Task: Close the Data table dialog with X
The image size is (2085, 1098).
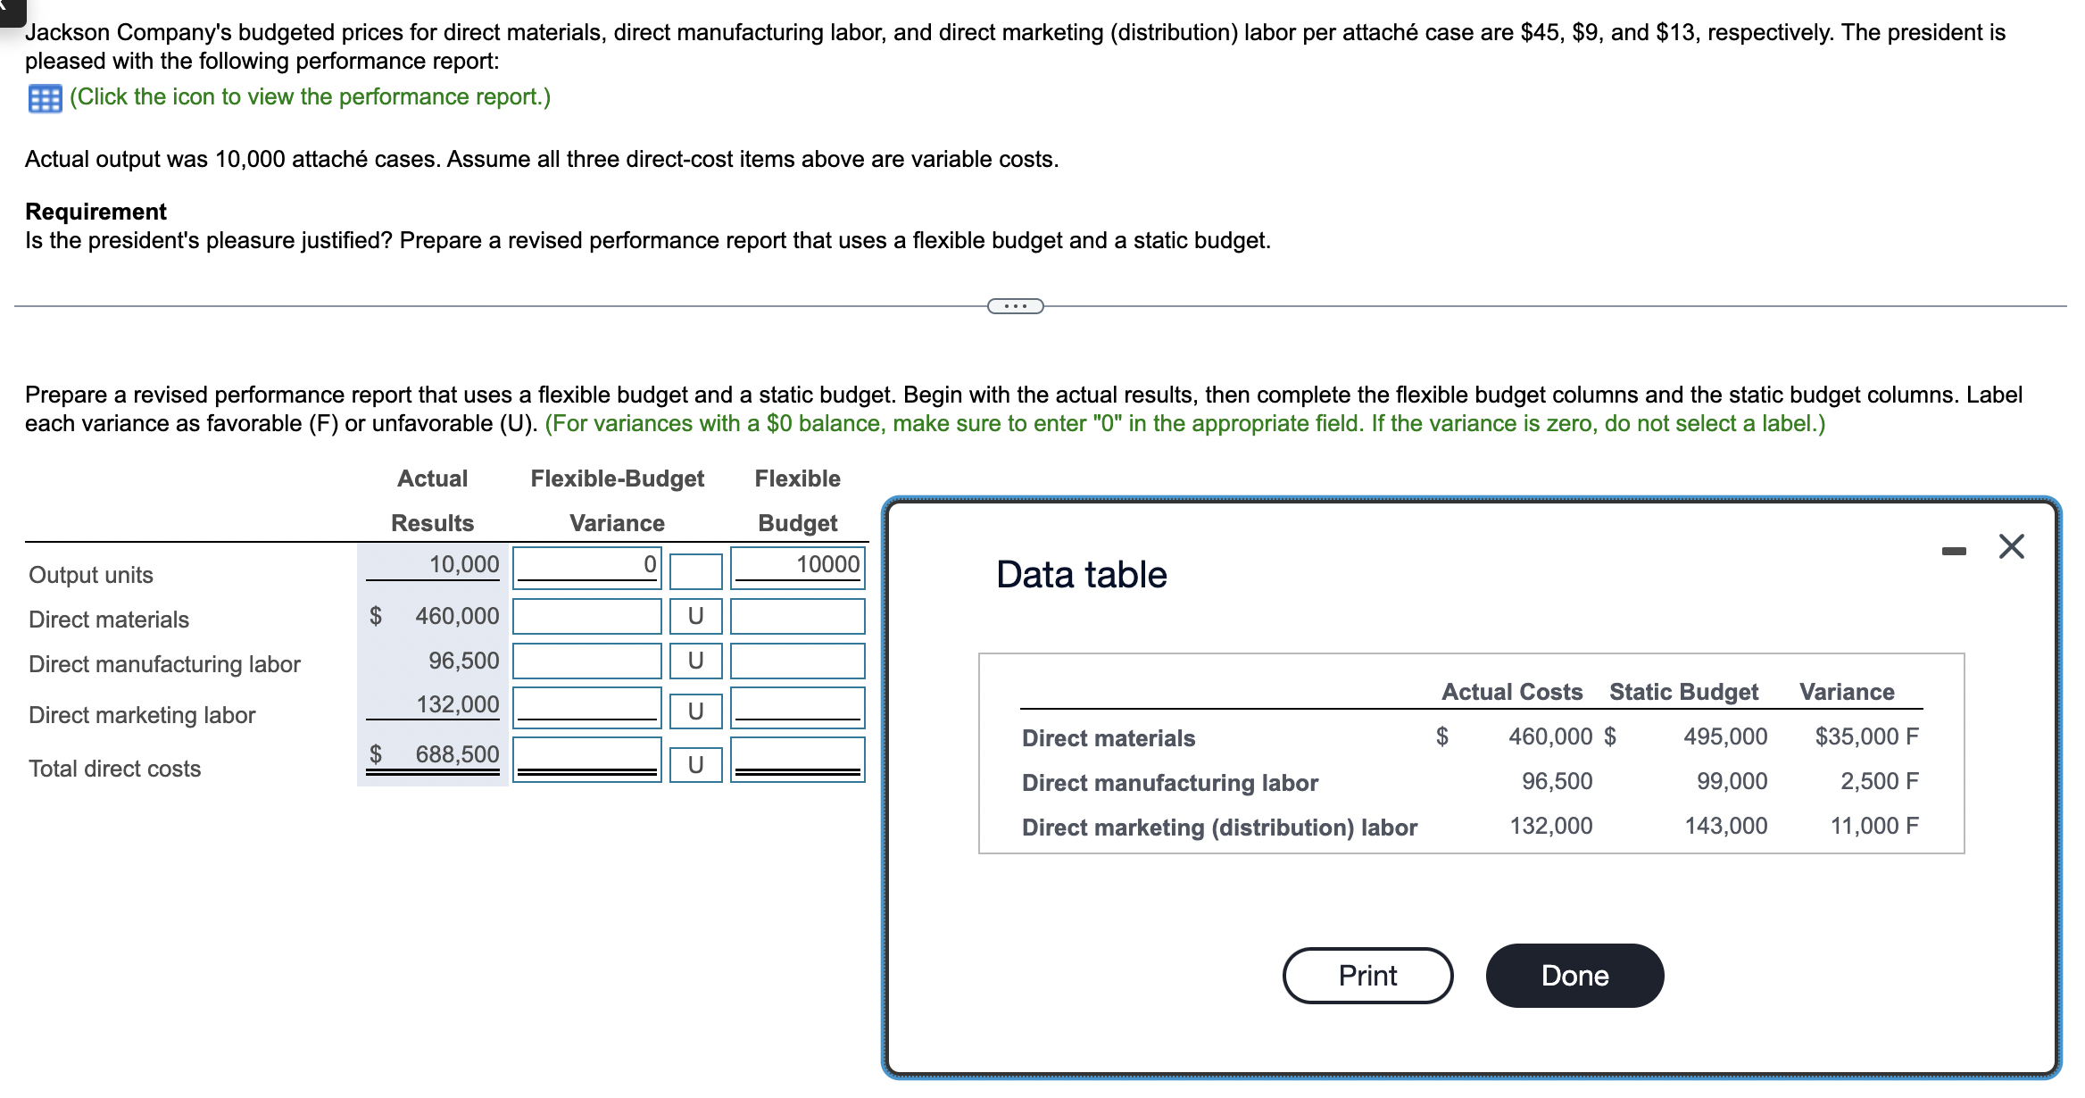Action: (x=2011, y=546)
